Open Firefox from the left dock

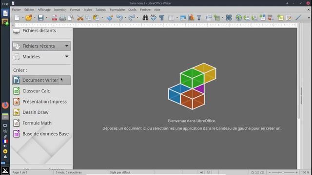5,105
